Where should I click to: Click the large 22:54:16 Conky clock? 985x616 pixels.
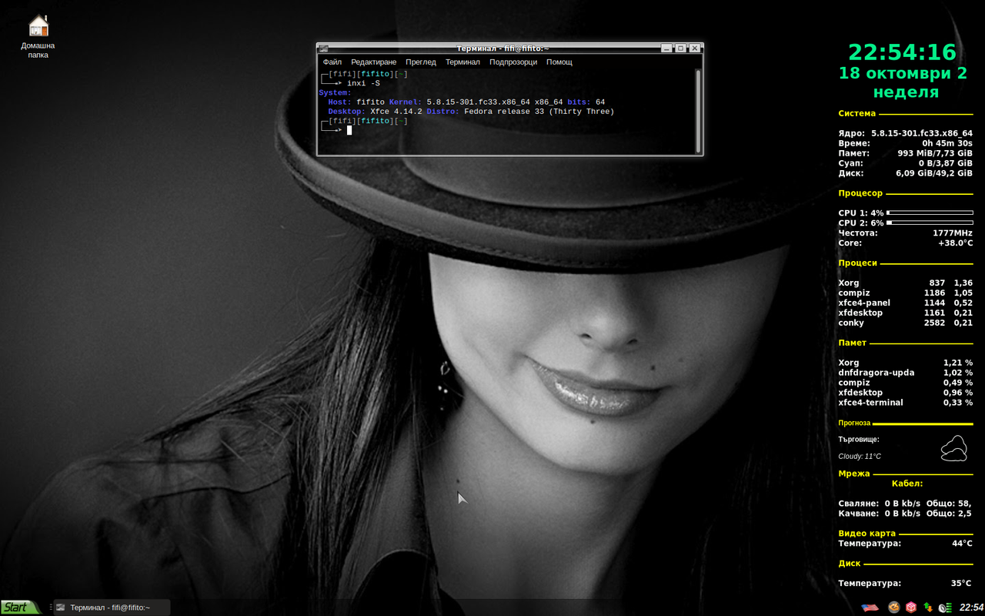[x=902, y=52]
